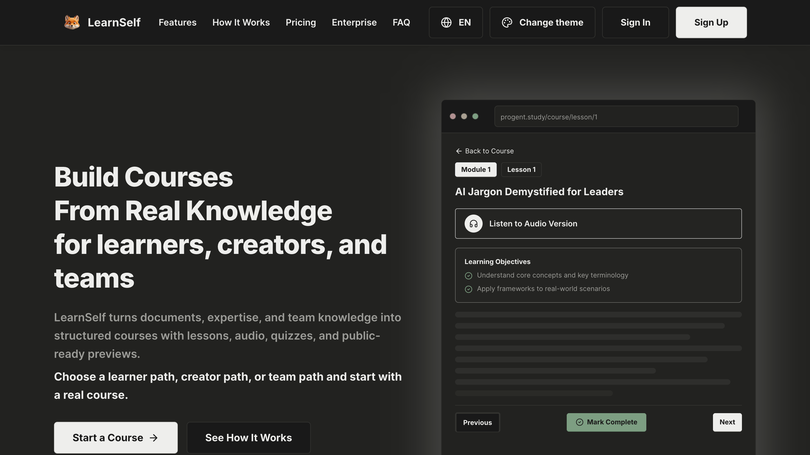The image size is (810, 455).
Task: Click the Back to Course link
Action: [485, 151]
